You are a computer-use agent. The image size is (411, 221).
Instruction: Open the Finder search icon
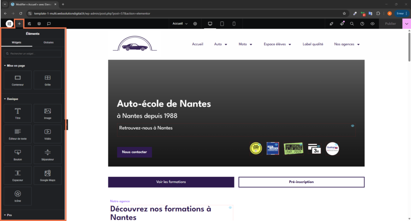coord(352,24)
